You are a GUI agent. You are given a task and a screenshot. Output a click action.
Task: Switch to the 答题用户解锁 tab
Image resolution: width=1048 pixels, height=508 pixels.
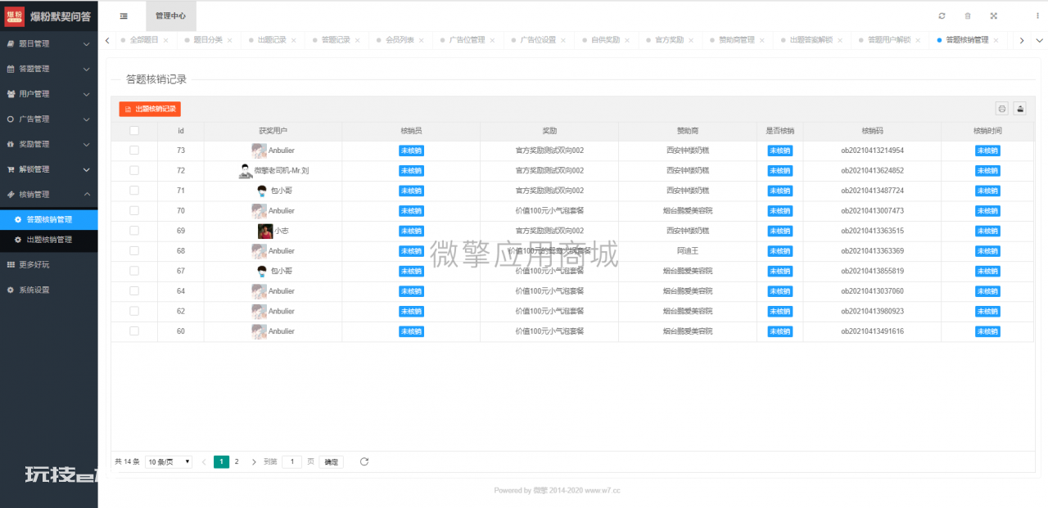(889, 40)
